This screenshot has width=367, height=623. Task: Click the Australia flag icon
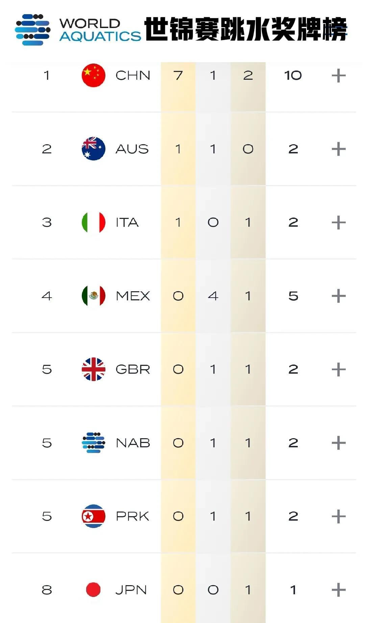click(93, 149)
